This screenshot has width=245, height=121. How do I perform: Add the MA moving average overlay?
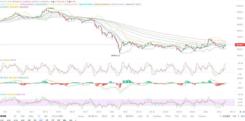tap(15, 116)
